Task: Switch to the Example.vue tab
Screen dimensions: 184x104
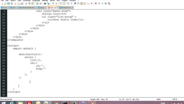Action: pyautogui.click(x=66, y=8)
